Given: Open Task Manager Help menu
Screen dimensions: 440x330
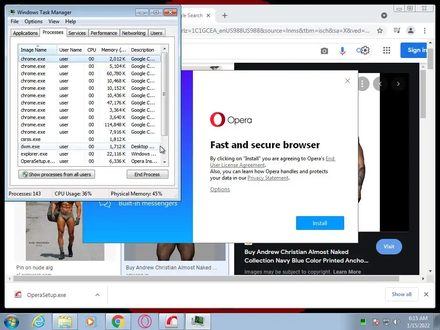Looking at the screenshot, I should coord(70,21).
